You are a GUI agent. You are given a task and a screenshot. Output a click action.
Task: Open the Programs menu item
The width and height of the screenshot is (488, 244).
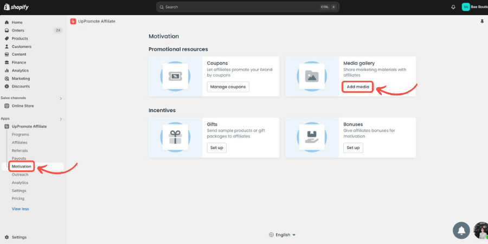point(20,134)
